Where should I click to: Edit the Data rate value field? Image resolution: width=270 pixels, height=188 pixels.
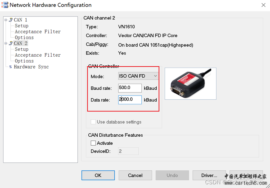tap(130, 100)
